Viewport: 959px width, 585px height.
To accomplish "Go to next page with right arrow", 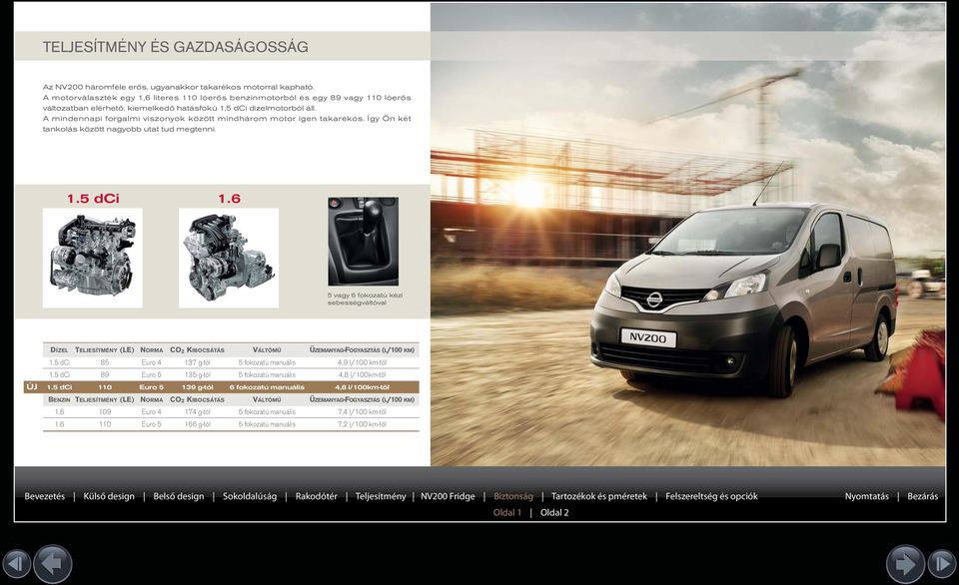I will pos(905,564).
